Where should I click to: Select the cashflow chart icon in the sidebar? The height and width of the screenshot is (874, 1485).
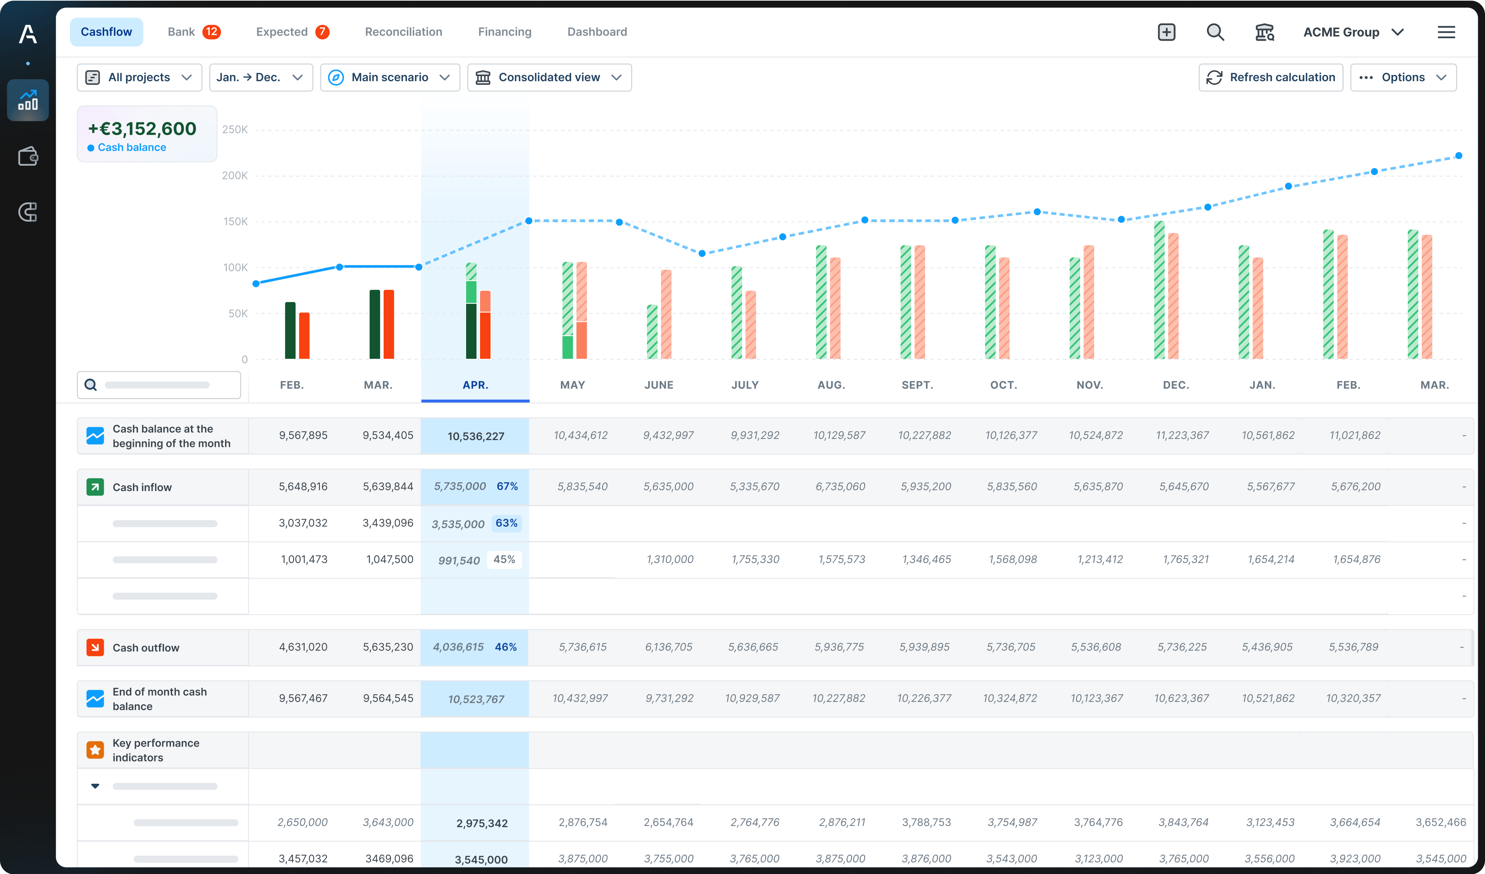coord(28,100)
